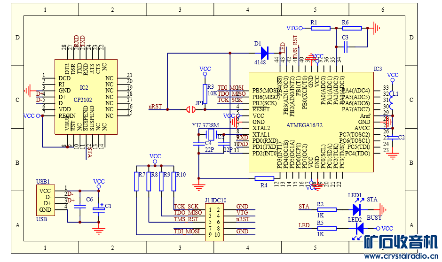Screen dimensions: 442x262
Task: Select the nRST label at J1 pin 6
Action: [x=243, y=219]
